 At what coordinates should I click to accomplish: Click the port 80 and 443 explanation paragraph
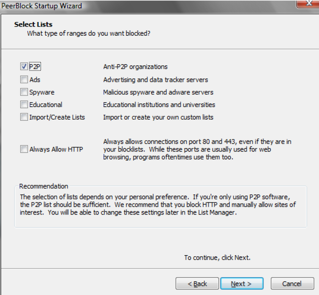click(197, 149)
